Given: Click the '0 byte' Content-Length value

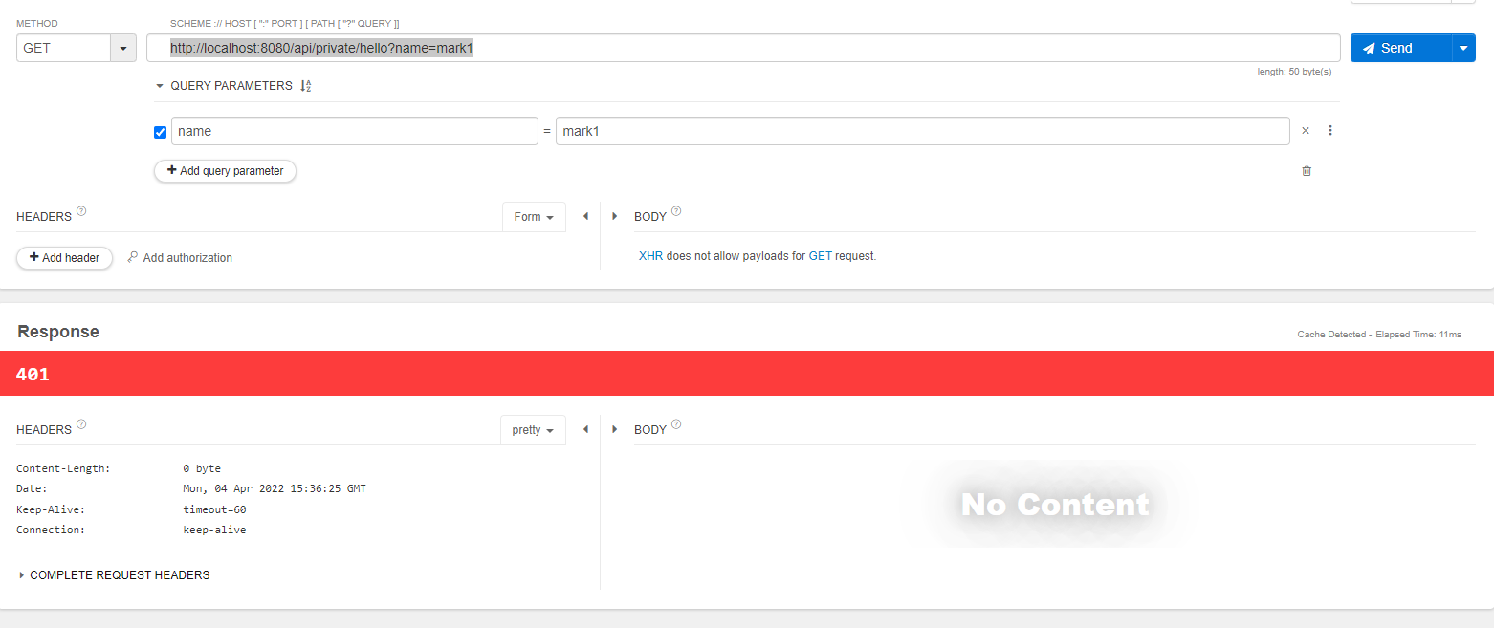Looking at the screenshot, I should tap(202, 468).
